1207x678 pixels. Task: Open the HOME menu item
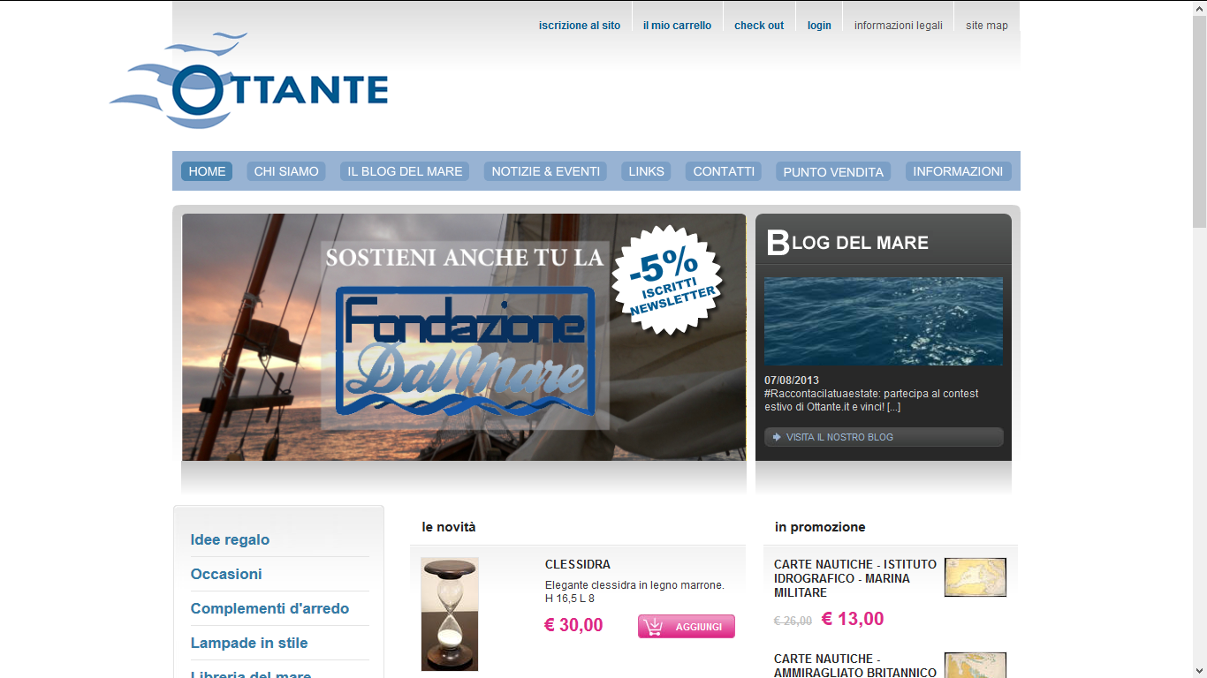(207, 171)
